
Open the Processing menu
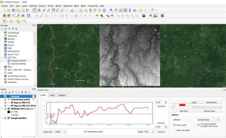click(x=92, y=6)
